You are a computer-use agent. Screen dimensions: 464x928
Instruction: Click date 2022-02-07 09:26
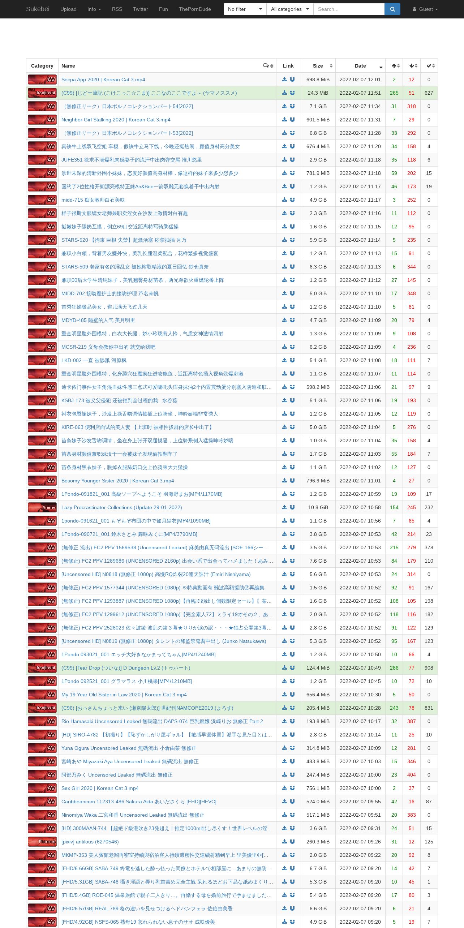point(360,842)
